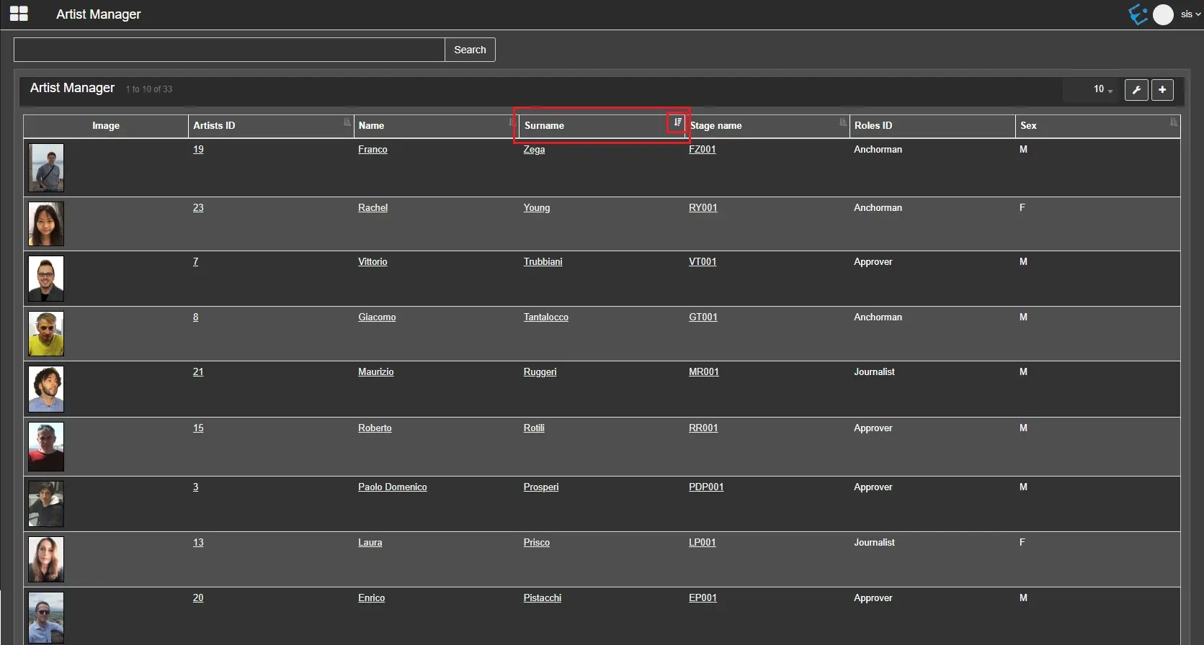The image size is (1204, 645).
Task: Sort by Stage name column icon
Action: click(842, 122)
